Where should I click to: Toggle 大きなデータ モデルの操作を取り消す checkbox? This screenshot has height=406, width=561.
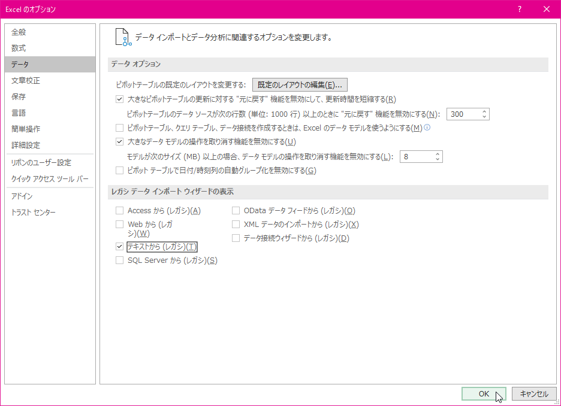coord(119,142)
